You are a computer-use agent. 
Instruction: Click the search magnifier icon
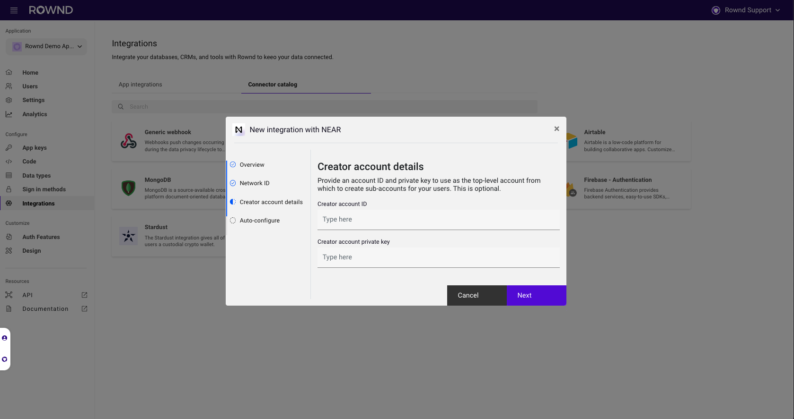tap(121, 107)
